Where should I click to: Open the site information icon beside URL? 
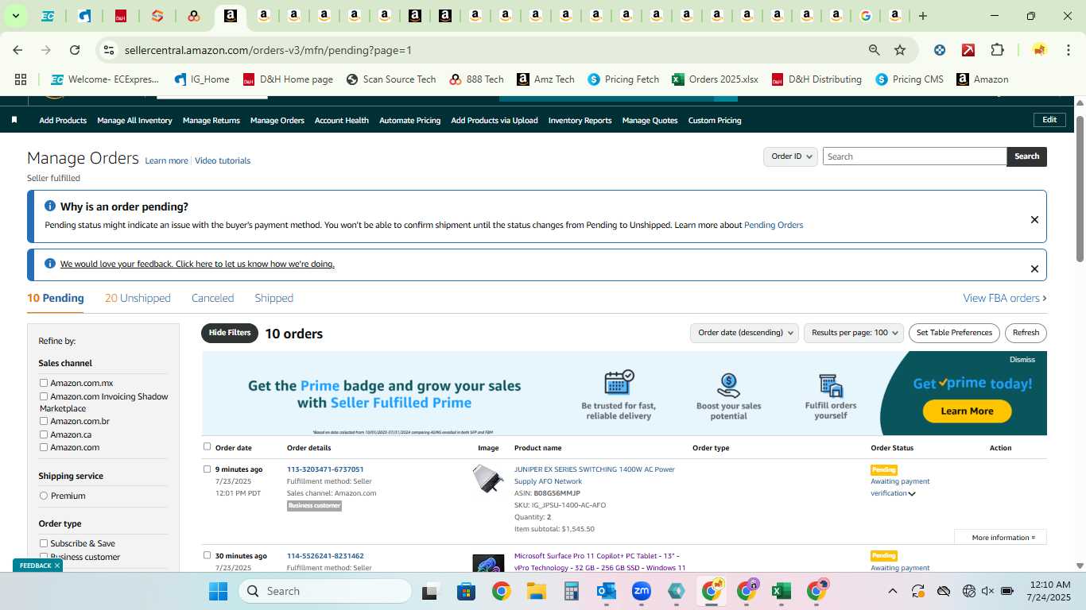pos(109,50)
